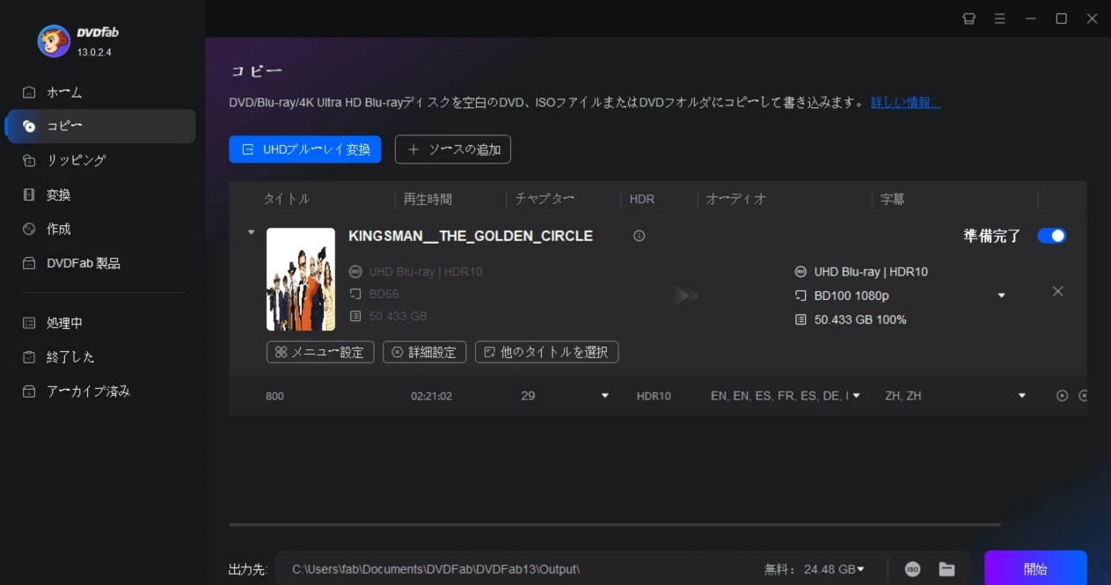This screenshot has width=1111, height=585.
Task: Click the UHDブルーレイ変換 mode button
Action: pyautogui.click(x=305, y=150)
